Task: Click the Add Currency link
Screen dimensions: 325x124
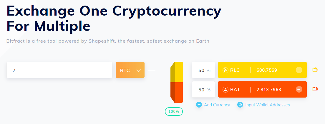Action: [x=217, y=105]
